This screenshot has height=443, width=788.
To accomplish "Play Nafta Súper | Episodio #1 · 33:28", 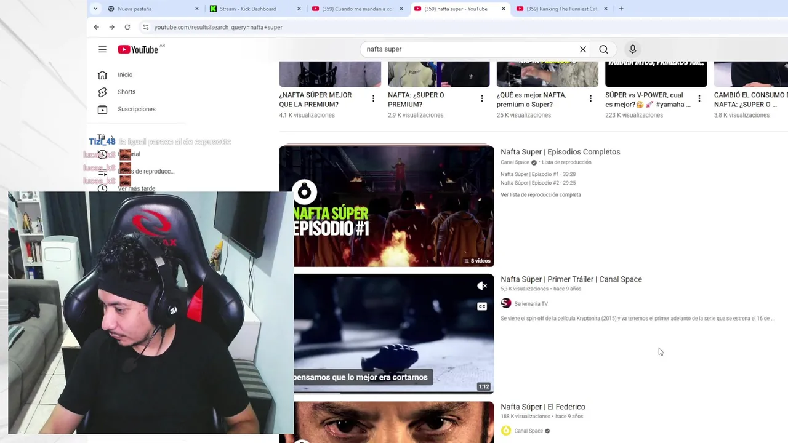I will [x=538, y=174].
